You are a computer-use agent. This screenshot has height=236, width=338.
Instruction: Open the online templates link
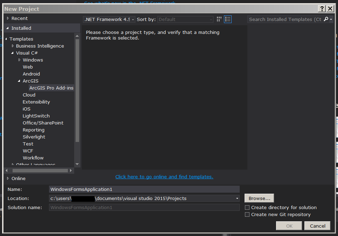164,177
